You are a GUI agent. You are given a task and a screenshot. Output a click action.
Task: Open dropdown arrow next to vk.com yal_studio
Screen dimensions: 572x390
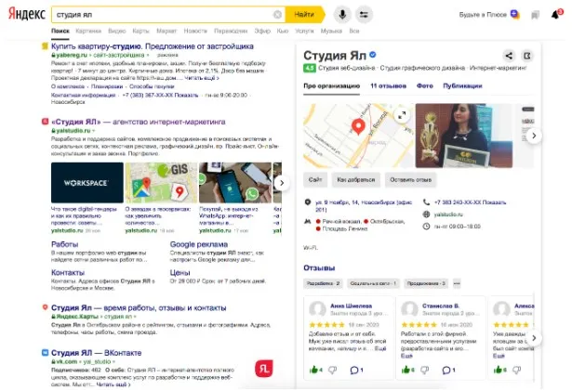[113, 362]
